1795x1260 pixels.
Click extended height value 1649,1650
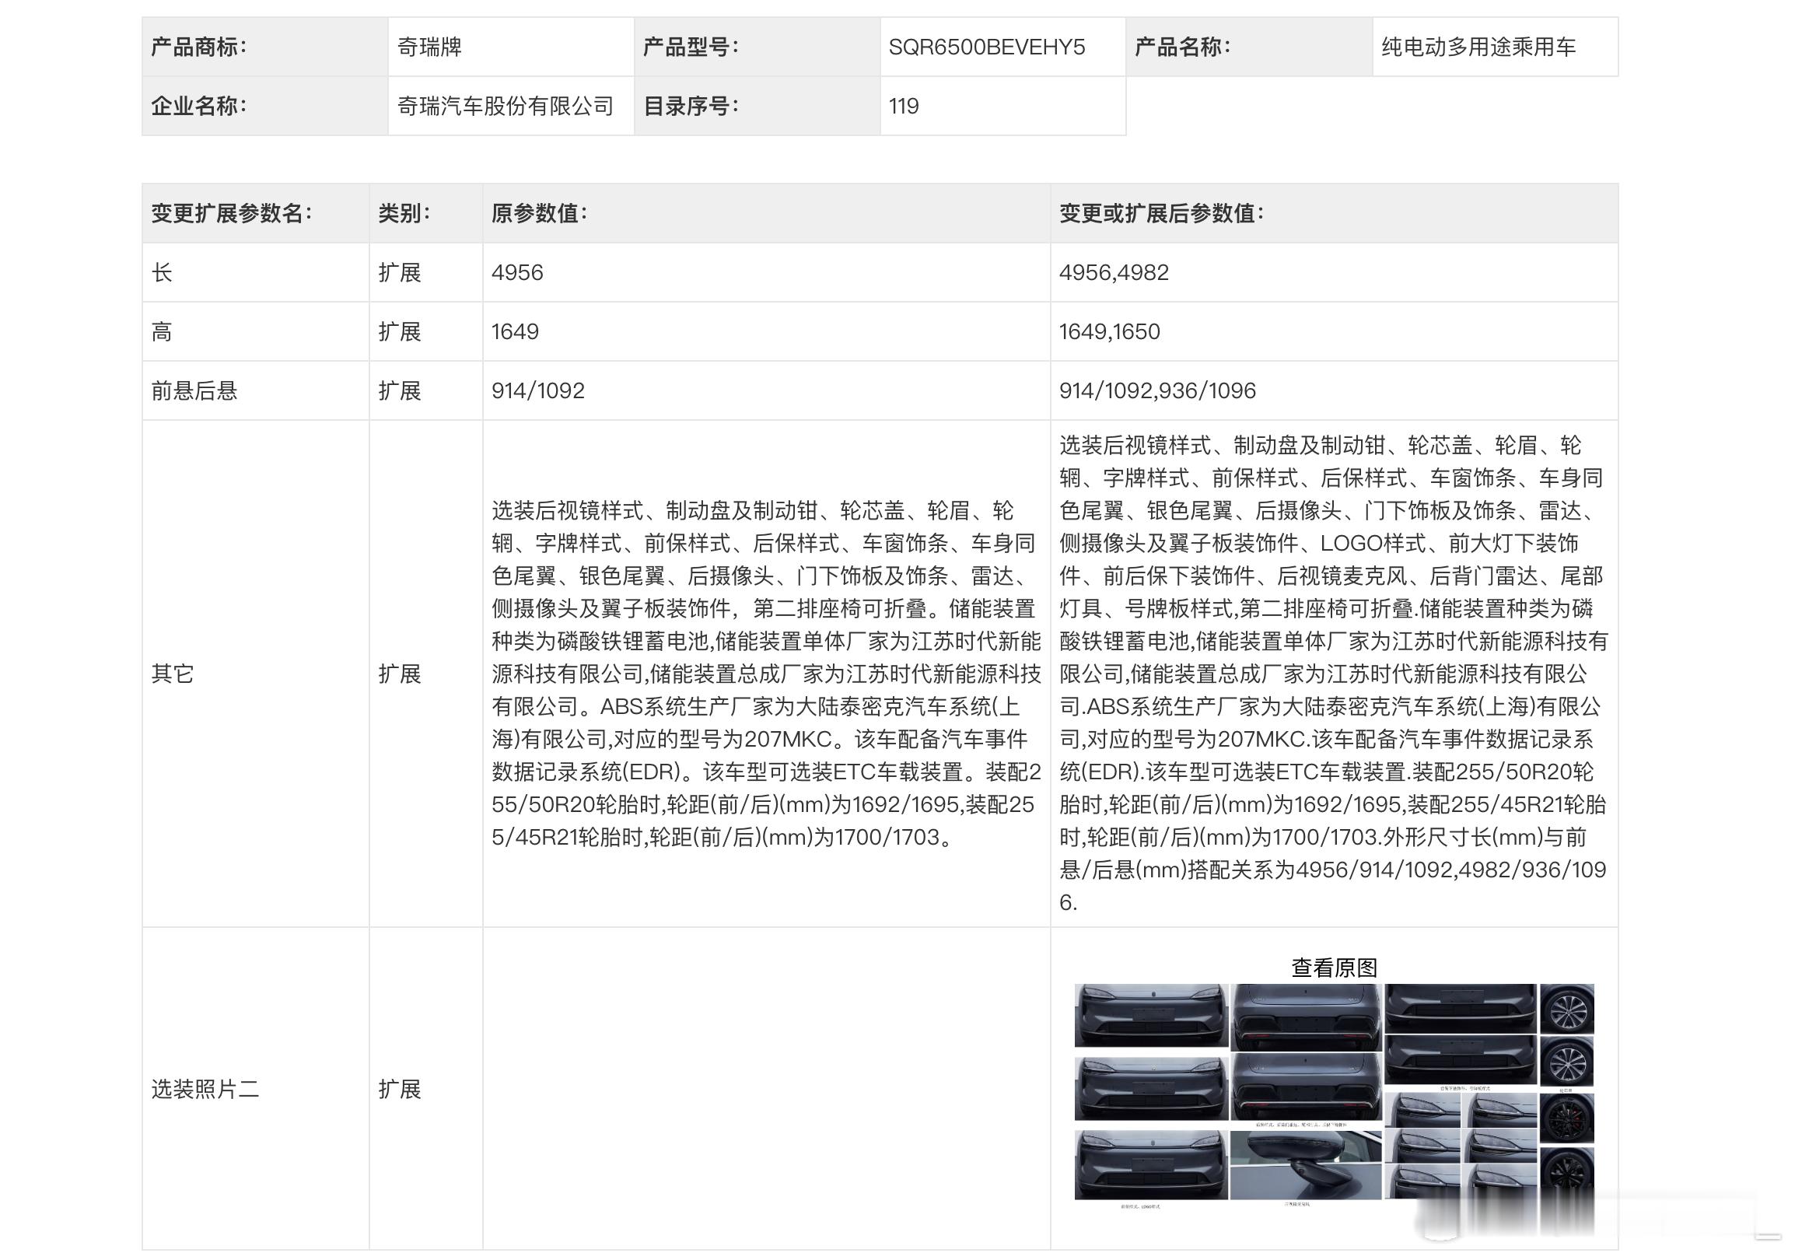point(1109,331)
